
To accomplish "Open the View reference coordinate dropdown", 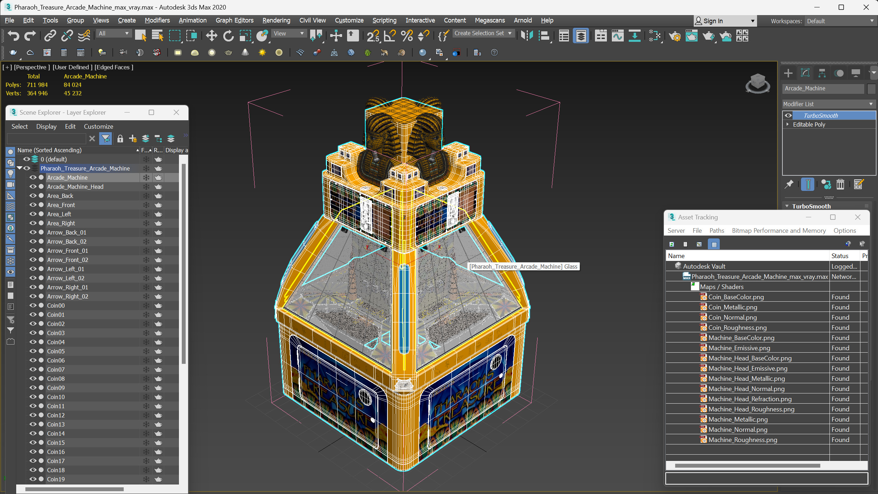I will pyautogui.click(x=288, y=33).
